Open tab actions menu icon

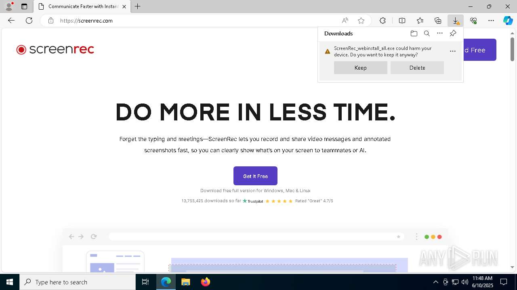(x=24, y=6)
